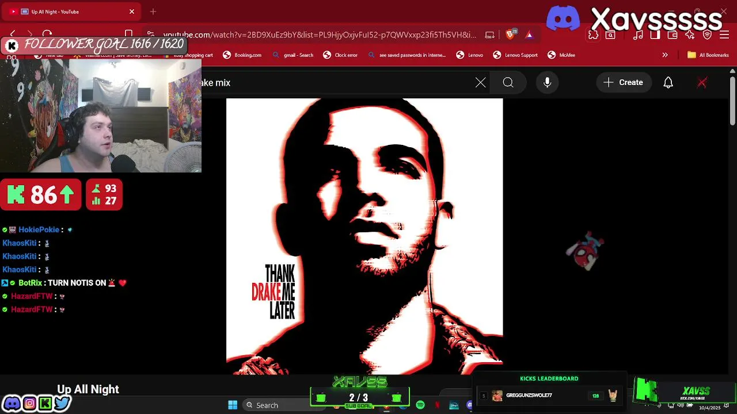Open a new browser tab with plus
Viewport: 737px width, 414px height.
(153, 11)
